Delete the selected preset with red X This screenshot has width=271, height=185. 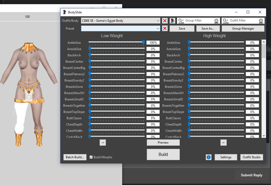pyautogui.click(x=165, y=29)
